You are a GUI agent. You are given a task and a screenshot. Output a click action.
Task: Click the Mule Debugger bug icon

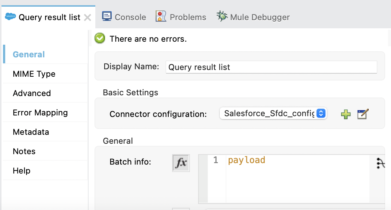point(222,16)
